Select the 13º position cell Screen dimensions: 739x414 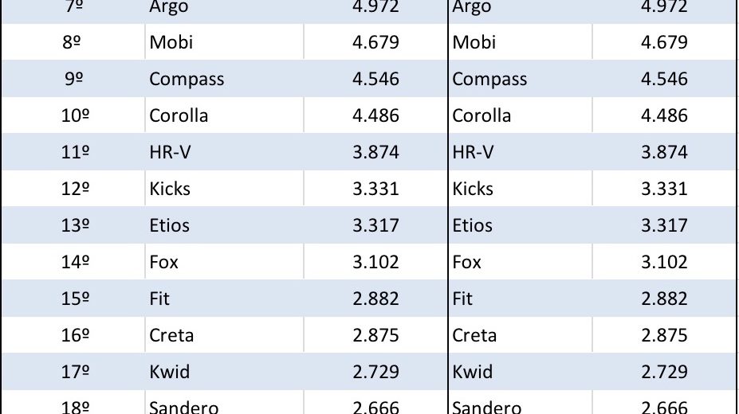pos(75,225)
